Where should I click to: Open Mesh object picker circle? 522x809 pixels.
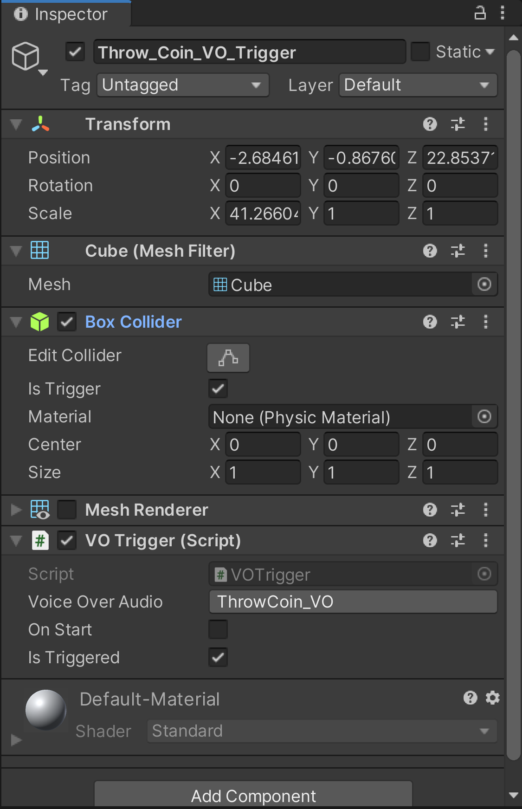[484, 285]
